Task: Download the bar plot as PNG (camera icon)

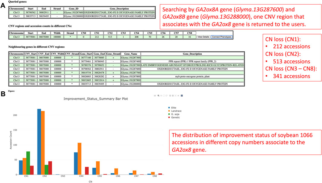Action: pos(155,96)
